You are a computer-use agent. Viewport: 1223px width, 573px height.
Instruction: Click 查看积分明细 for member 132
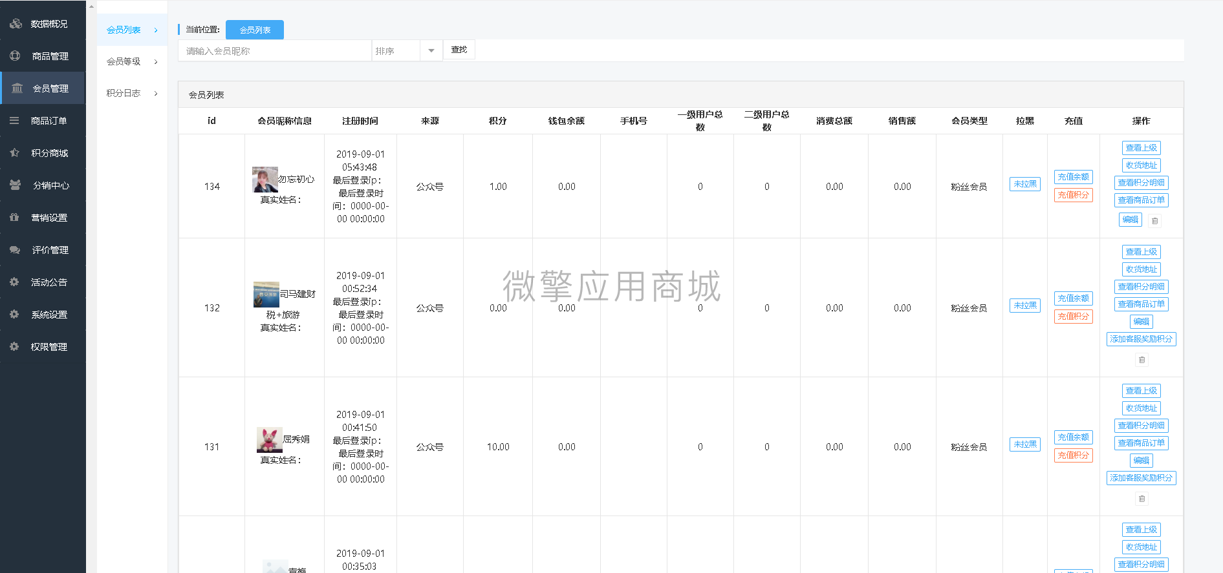click(1142, 287)
